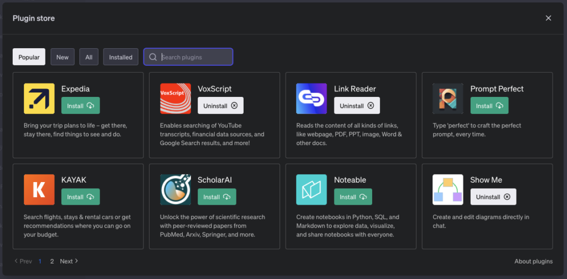Switch to the Popular tab

coord(29,57)
